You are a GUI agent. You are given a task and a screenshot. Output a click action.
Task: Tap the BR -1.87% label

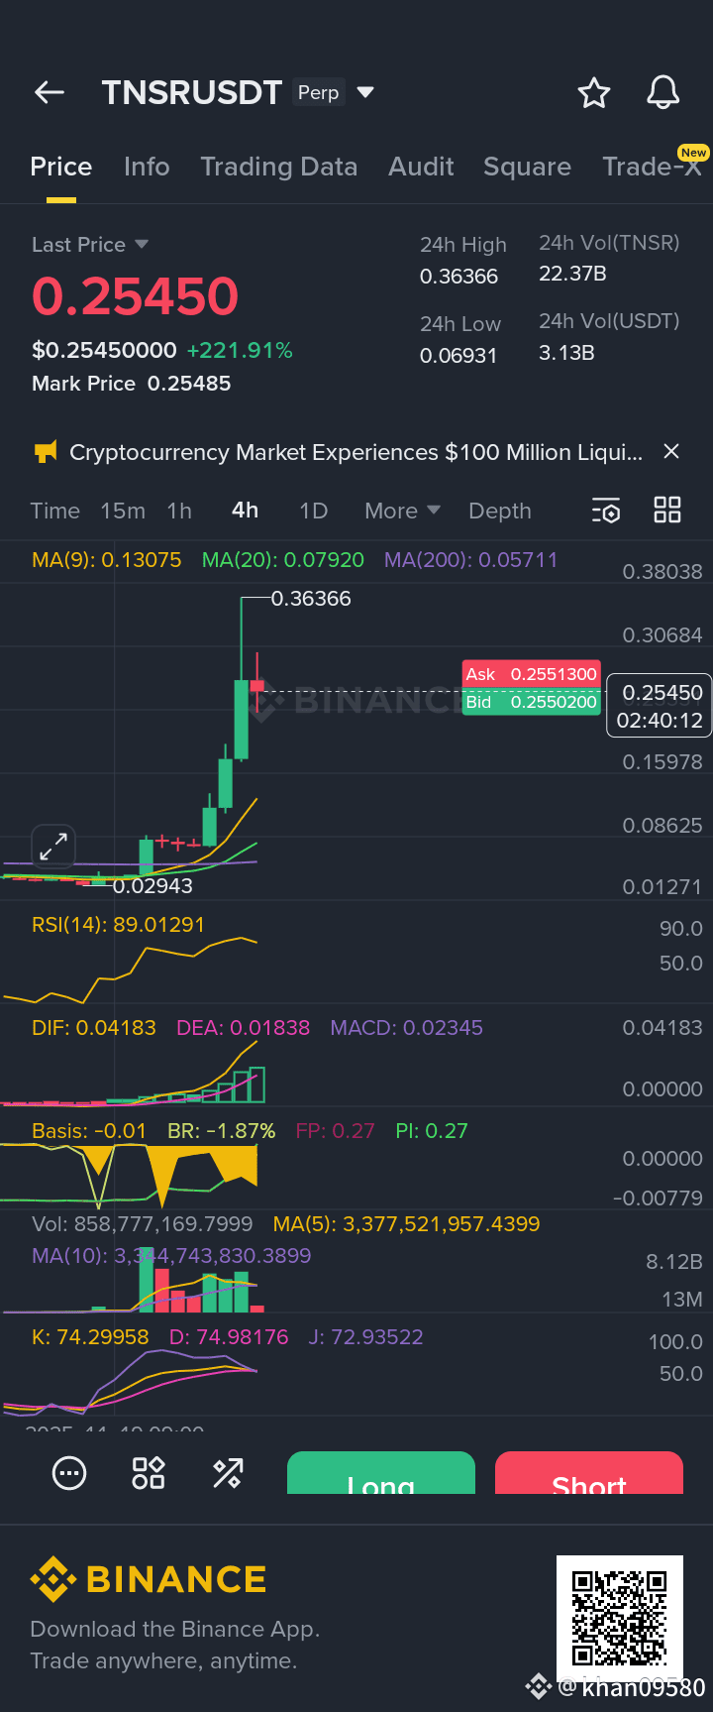click(x=221, y=1131)
